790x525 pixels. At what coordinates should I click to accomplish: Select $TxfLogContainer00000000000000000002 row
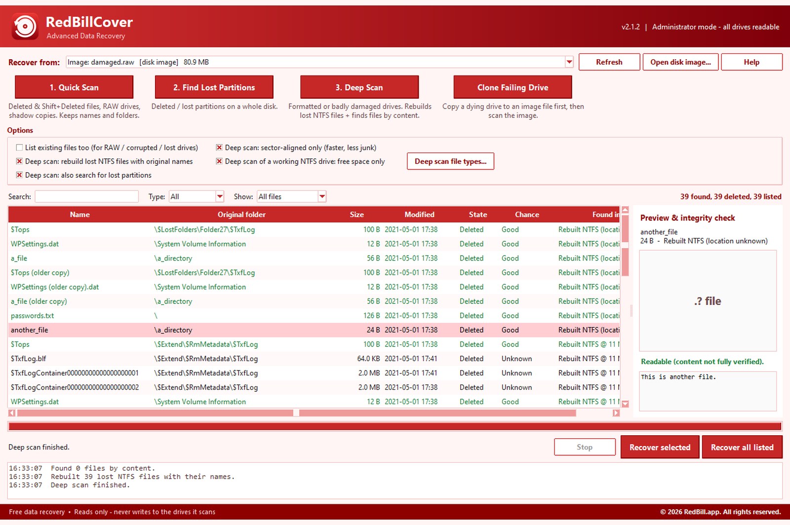(x=314, y=387)
